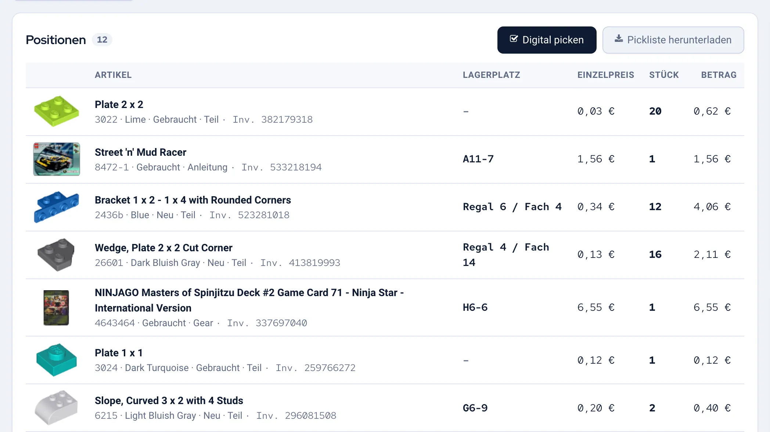
Task: Select the blue Bracket part image
Action: (x=57, y=207)
